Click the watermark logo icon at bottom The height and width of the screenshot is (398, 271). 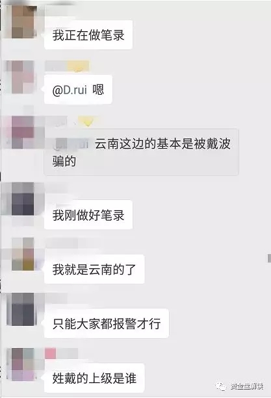[x=221, y=386]
